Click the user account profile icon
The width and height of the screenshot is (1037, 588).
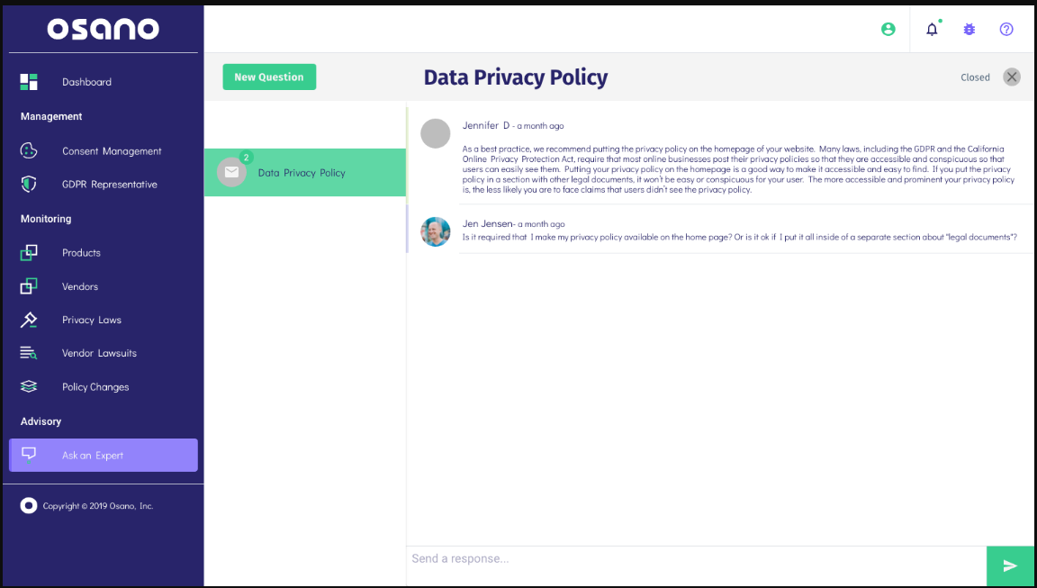(888, 29)
